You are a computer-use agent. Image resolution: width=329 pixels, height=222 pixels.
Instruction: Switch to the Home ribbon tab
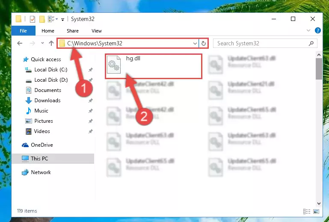(48, 31)
